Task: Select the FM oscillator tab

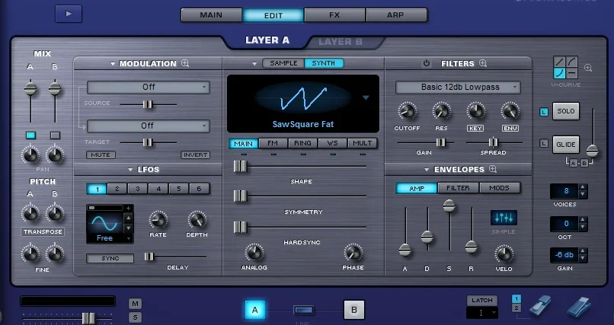Action: (273, 144)
